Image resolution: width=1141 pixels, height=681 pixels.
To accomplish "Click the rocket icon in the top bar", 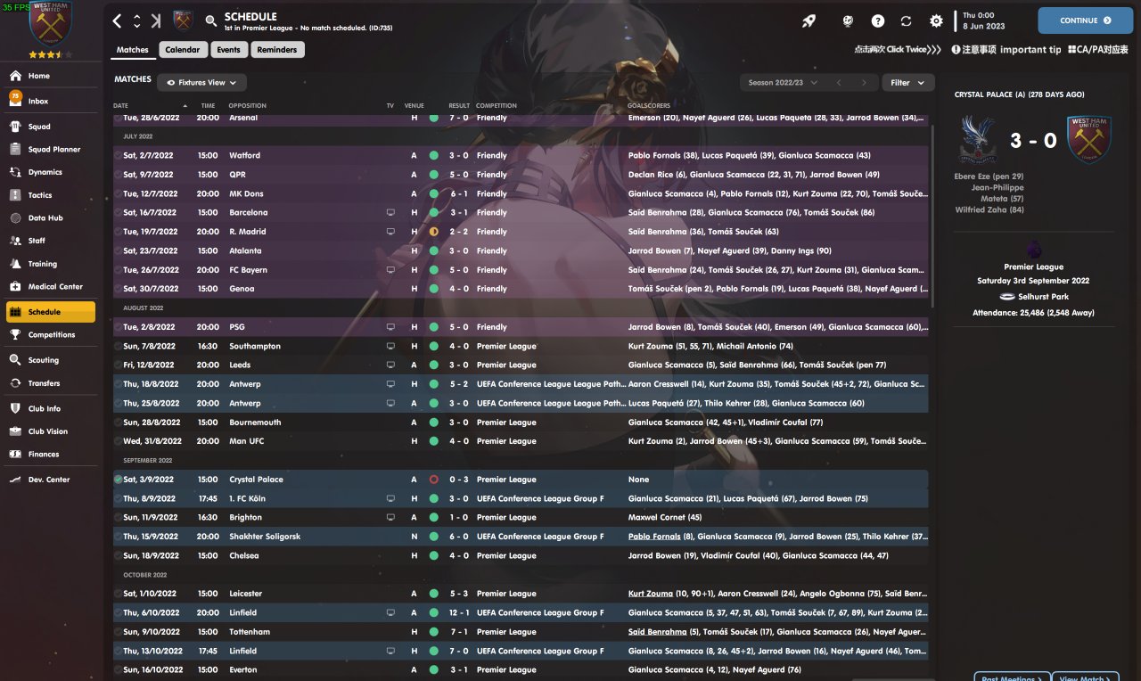I will coord(809,21).
